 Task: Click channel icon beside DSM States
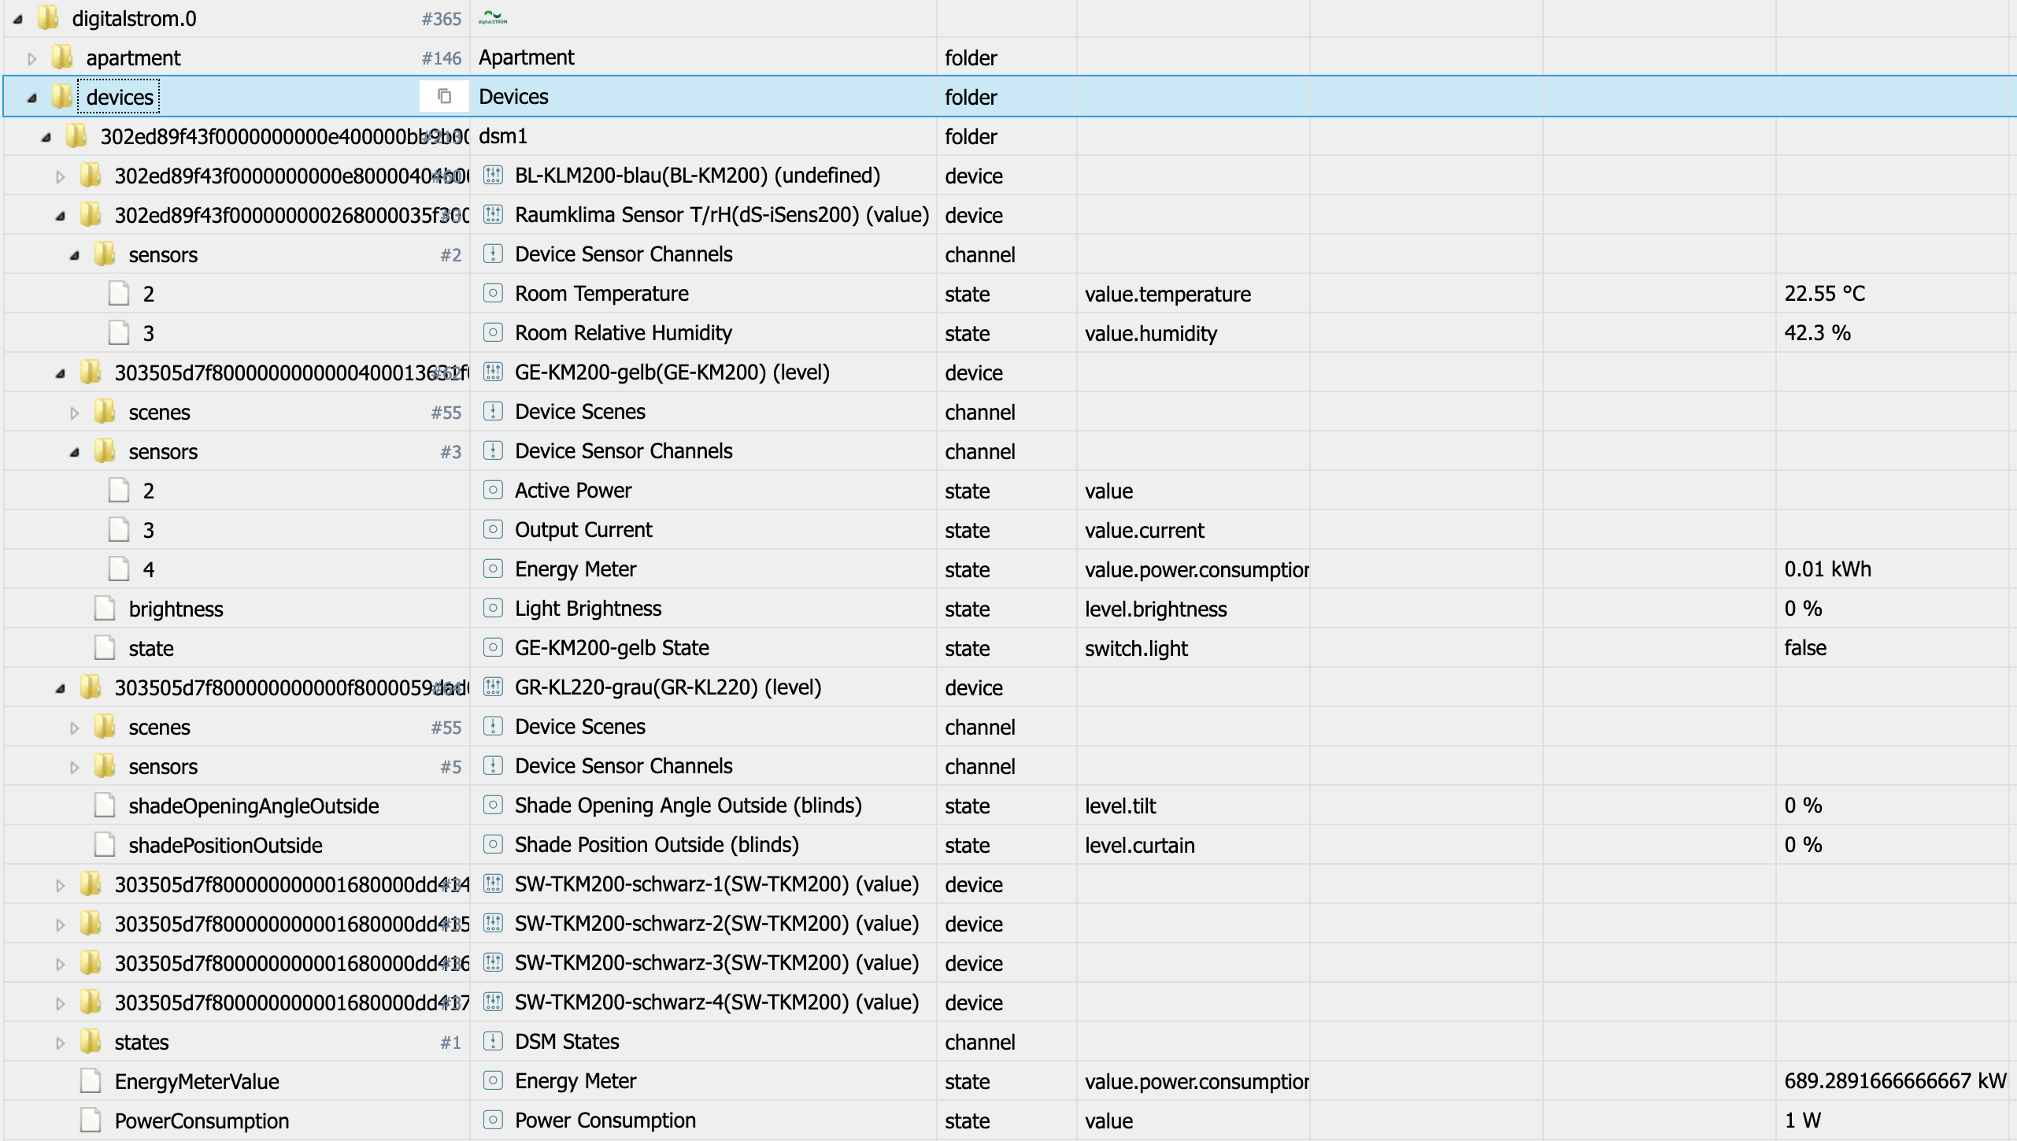[x=493, y=1041]
